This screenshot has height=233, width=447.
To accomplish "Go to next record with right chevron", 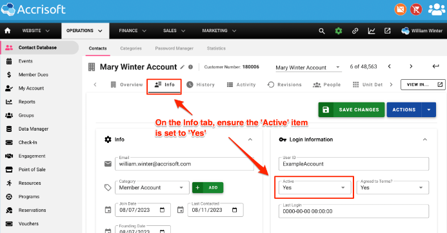I will [411, 66].
